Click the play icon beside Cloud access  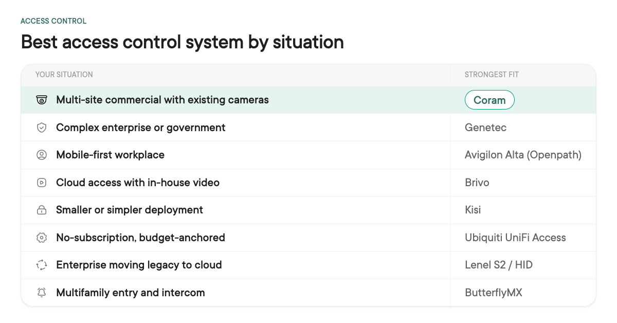[42, 183]
